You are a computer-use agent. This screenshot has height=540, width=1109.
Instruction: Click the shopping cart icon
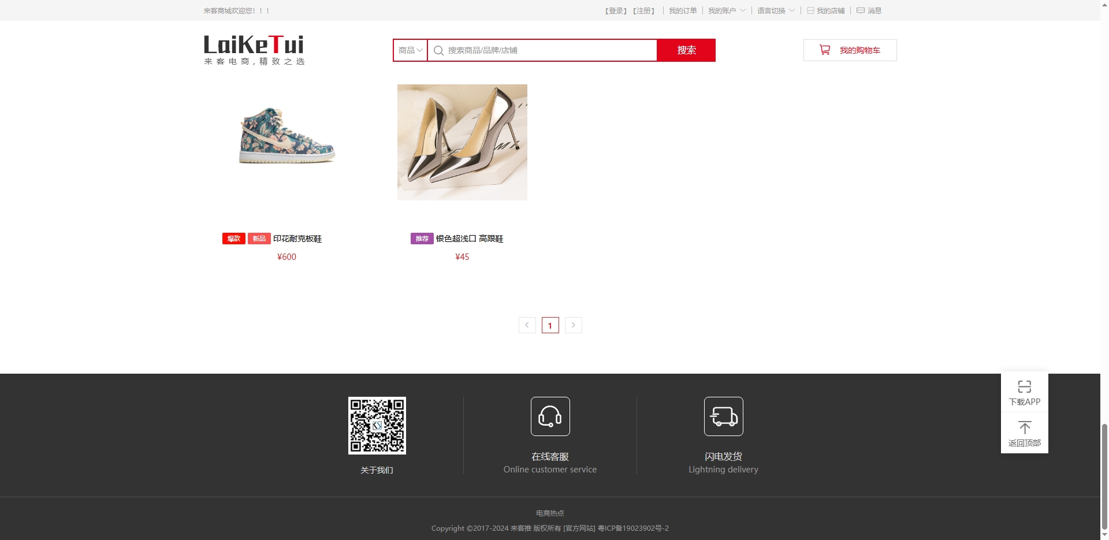(825, 50)
